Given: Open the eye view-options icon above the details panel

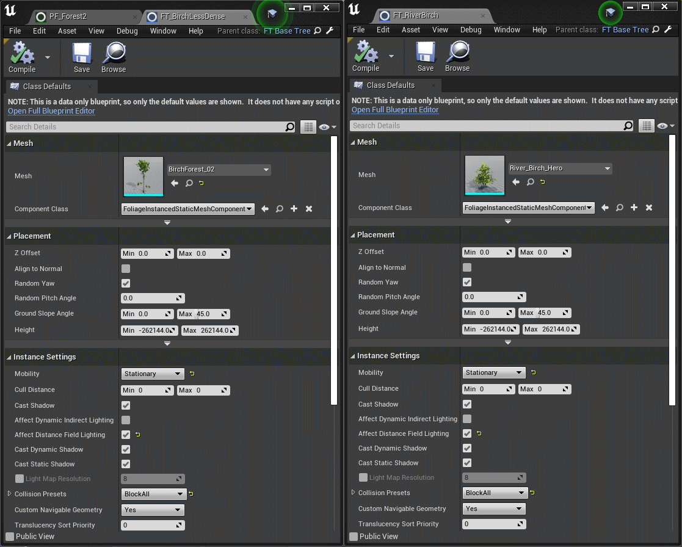Looking at the screenshot, I should [324, 126].
